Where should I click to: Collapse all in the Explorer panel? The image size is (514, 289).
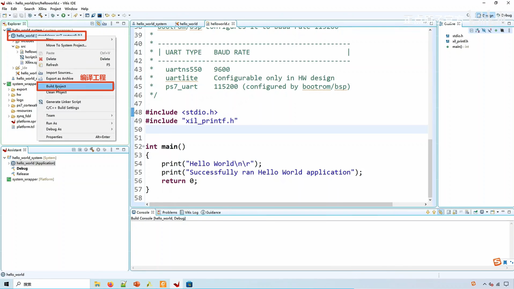click(x=92, y=23)
